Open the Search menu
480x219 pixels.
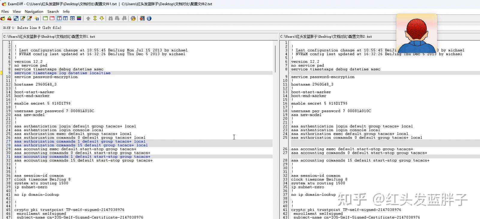click(53, 12)
